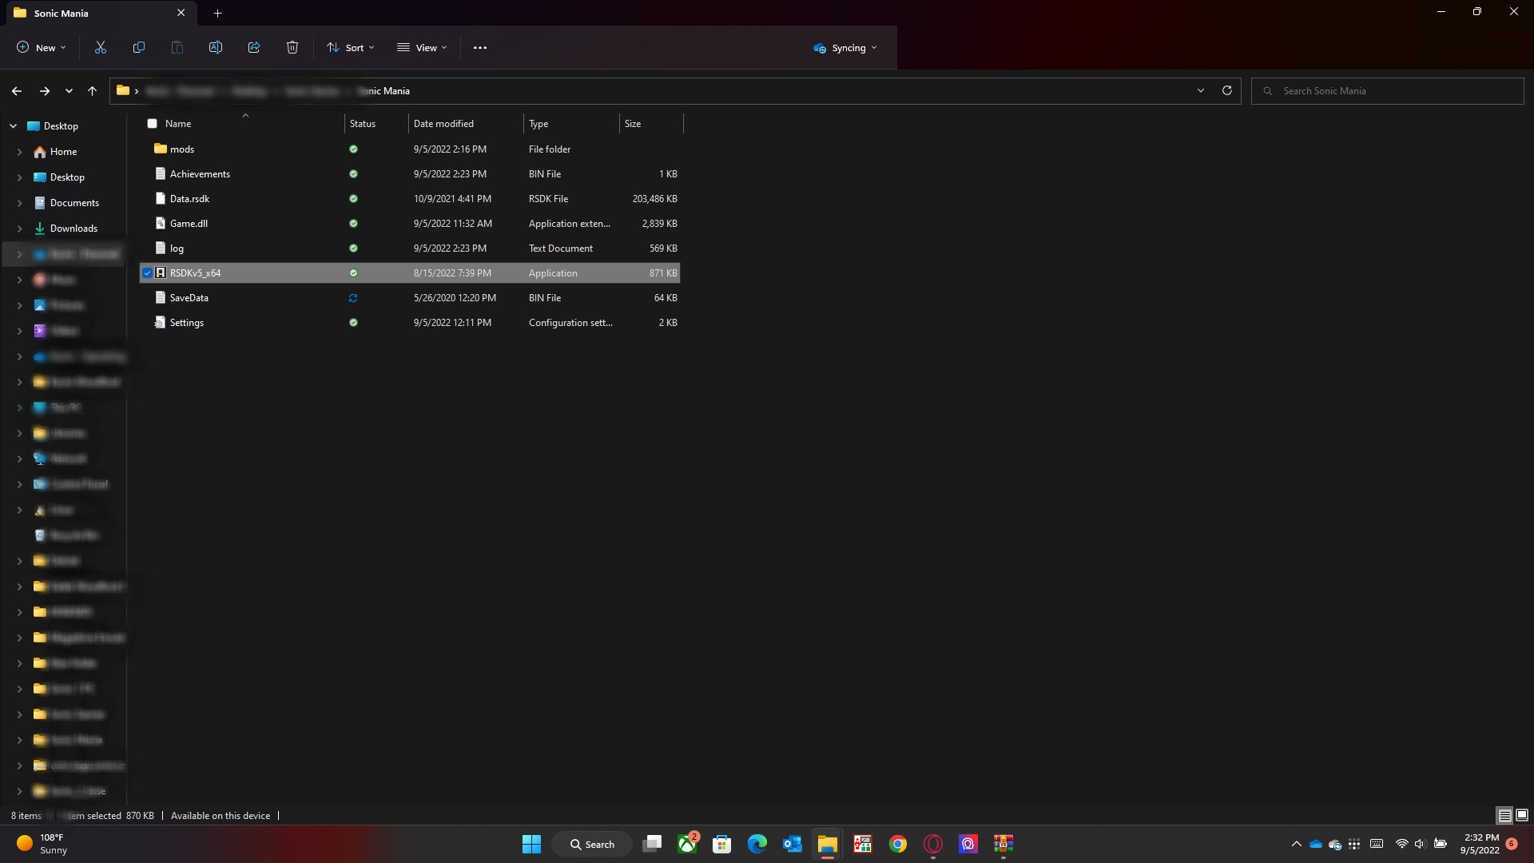Click the Cut scissors icon
The height and width of the screenshot is (863, 1534).
(x=101, y=48)
